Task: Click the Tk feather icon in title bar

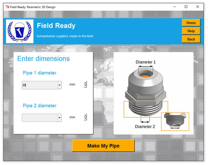Action: click(7, 7)
